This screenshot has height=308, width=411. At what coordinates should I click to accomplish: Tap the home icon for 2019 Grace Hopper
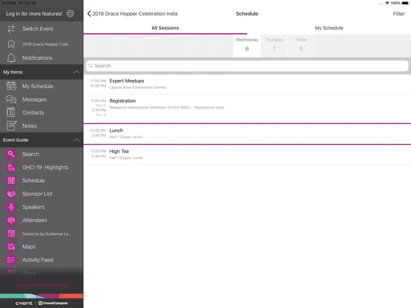click(x=11, y=44)
